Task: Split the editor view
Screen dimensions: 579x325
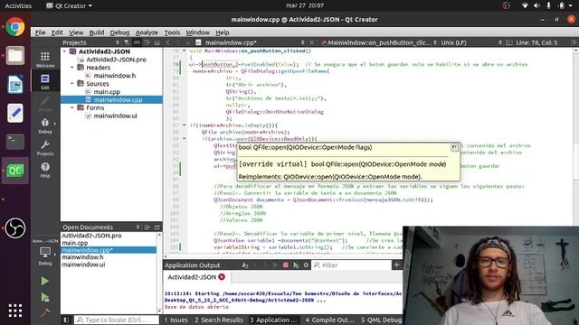Action: [x=574, y=42]
